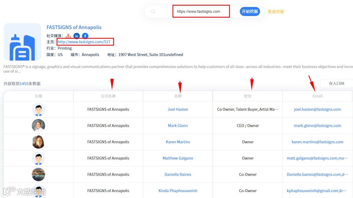353x198 pixels.
Task: Click Mark Glenn's avatar photo
Action: [x=38, y=125]
